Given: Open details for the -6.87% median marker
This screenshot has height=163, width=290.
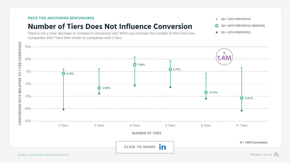Looking at the screenshot, I should (x=241, y=98).
